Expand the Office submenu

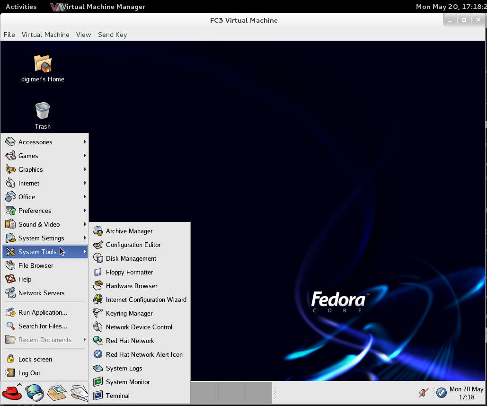point(45,197)
